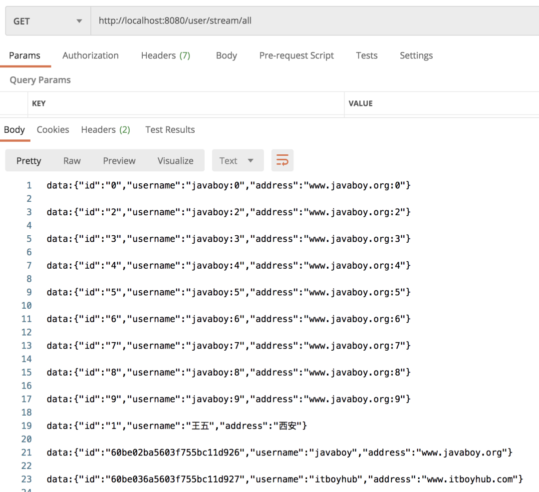Expand the Text format dropdown
539x492 pixels.
tap(237, 161)
